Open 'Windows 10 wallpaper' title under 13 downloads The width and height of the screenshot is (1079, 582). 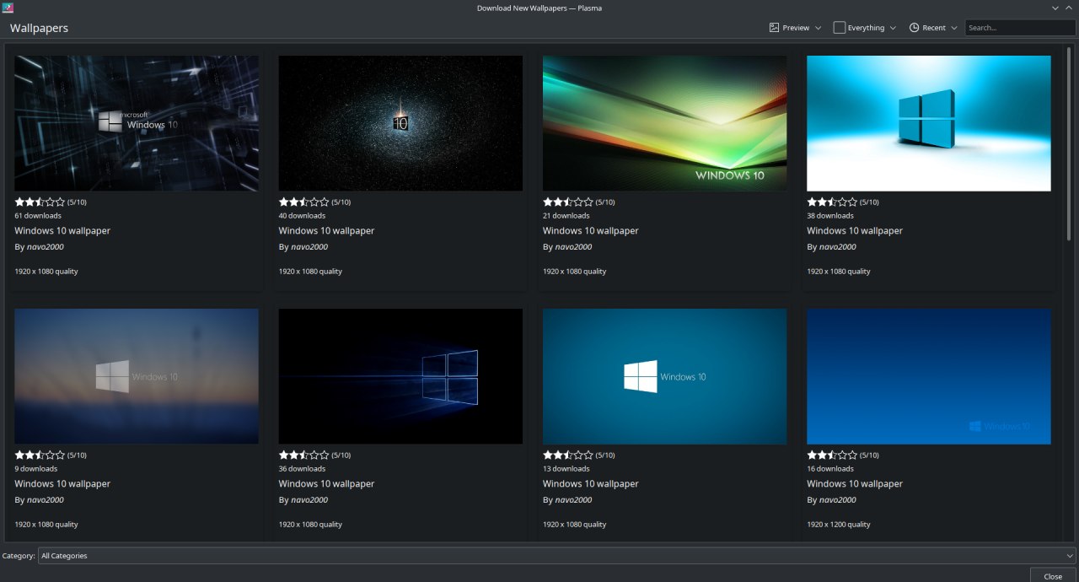point(591,484)
